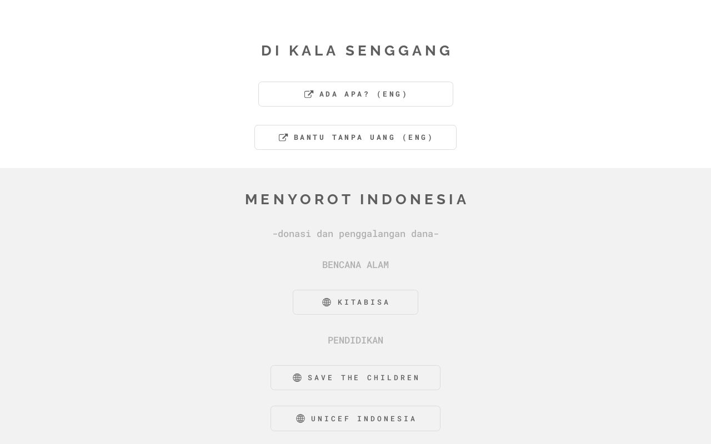Click the "MENYOROT INDONESIA" heading
711x444 pixels.
click(x=357, y=199)
